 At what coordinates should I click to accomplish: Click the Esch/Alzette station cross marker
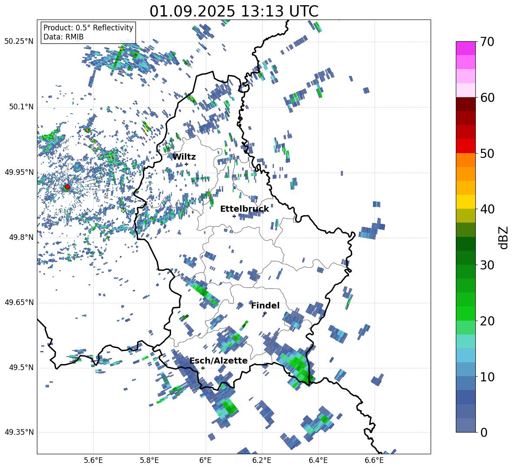click(203, 368)
